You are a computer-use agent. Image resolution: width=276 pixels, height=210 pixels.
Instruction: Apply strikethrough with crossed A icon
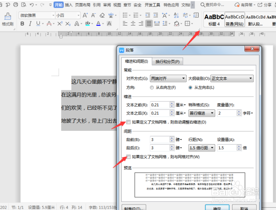tap(49, 24)
